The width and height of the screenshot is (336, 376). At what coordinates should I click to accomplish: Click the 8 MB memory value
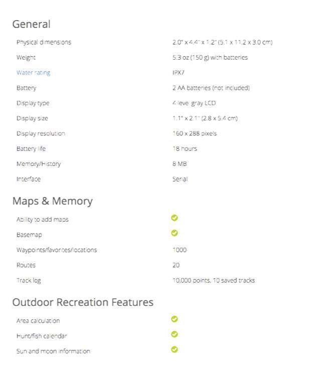[x=180, y=164]
